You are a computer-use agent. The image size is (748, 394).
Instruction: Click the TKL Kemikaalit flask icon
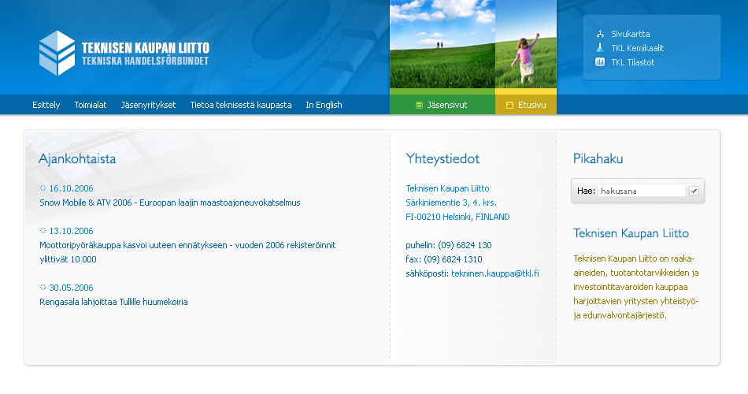(600, 48)
